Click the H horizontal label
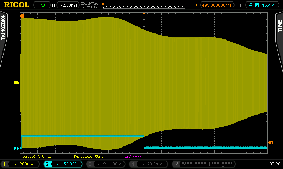Image resolution: width=283 pixels, height=169 pixels. [53, 5]
